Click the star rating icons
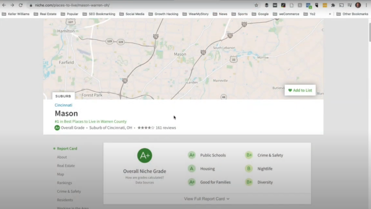The height and width of the screenshot is (209, 371). (x=146, y=128)
